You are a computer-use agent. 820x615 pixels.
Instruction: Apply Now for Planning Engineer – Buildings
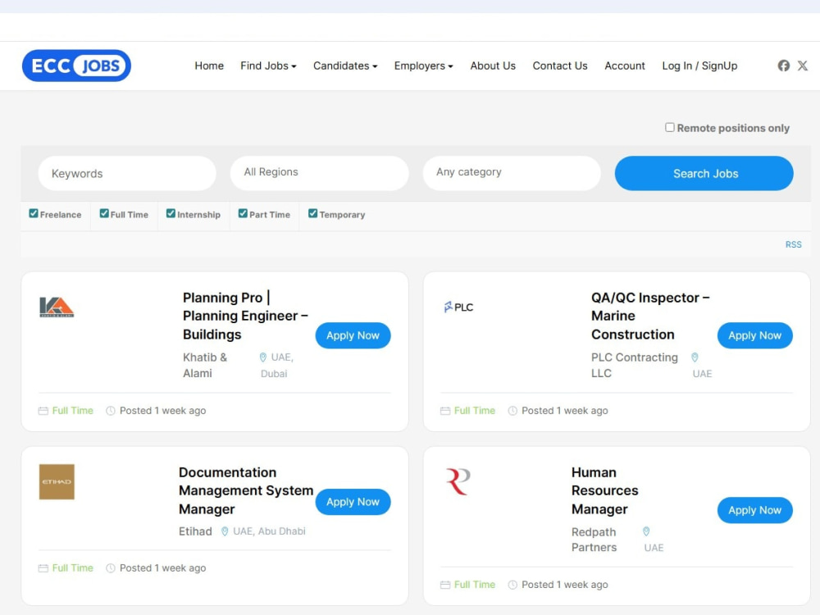(x=353, y=335)
